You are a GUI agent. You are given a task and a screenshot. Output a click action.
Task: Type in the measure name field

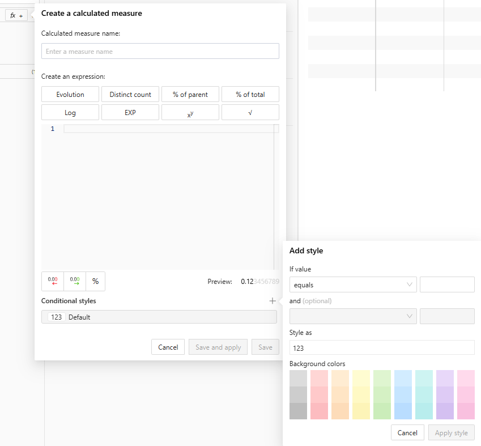coord(160,51)
